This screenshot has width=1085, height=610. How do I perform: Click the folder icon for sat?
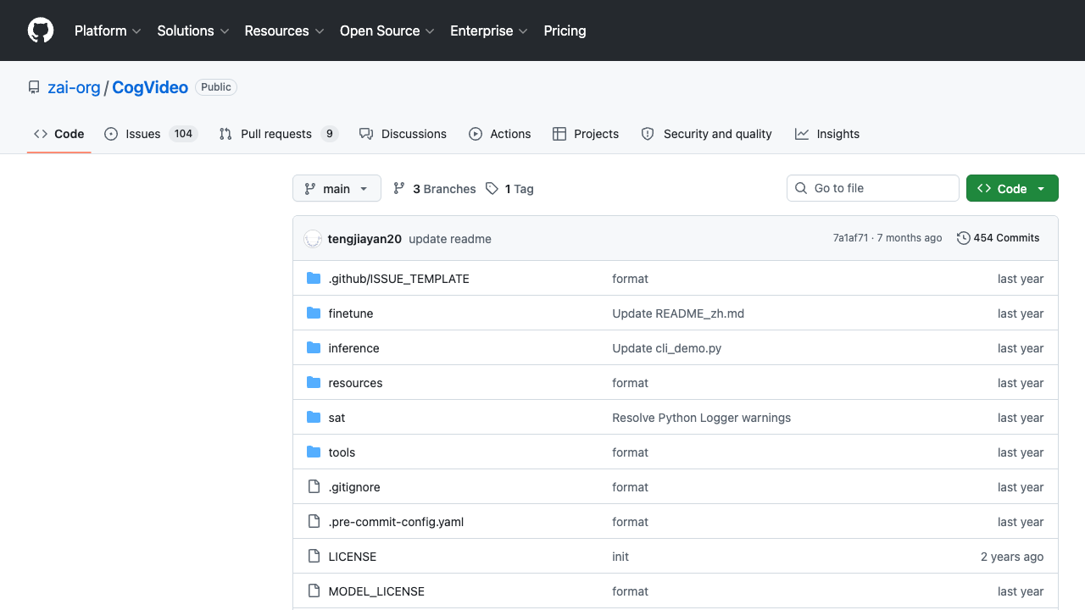(x=314, y=418)
